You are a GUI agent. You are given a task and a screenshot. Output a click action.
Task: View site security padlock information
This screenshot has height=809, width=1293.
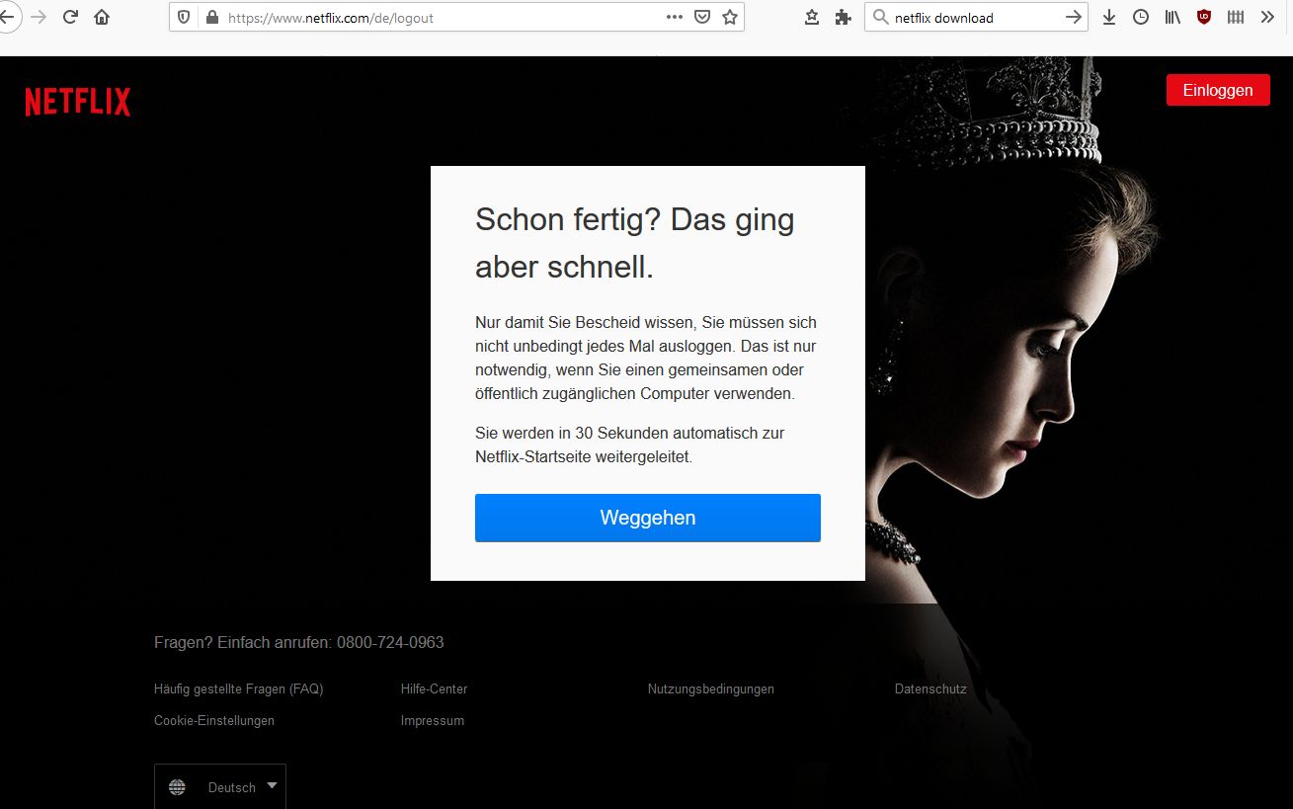tap(211, 17)
